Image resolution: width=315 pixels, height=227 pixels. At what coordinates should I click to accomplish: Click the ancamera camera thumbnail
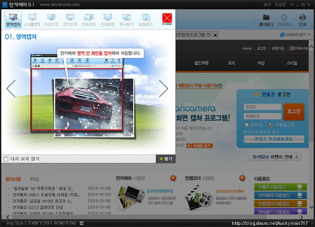point(130,198)
